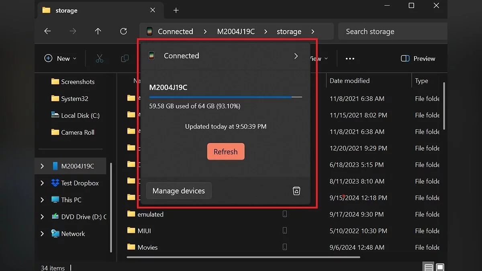Switch to the large icons view in the status bar
This screenshot has height=271, width=482.
tap(440, 267)
